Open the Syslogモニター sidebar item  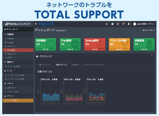pos(18,54)
